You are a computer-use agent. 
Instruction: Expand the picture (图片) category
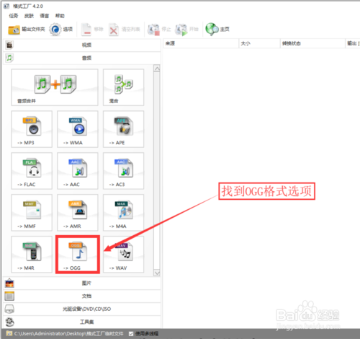point(82,283)
